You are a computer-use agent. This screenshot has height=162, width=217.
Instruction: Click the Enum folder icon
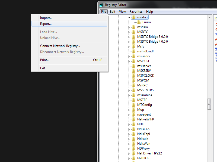(139, 22)
